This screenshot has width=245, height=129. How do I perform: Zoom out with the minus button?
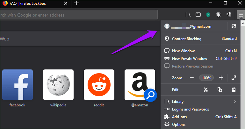[x=192, y=78]
